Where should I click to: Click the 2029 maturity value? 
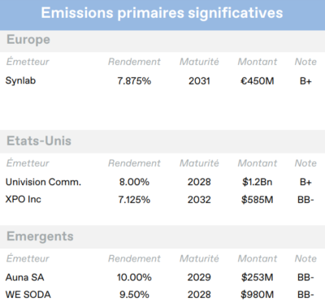(199, 277)
